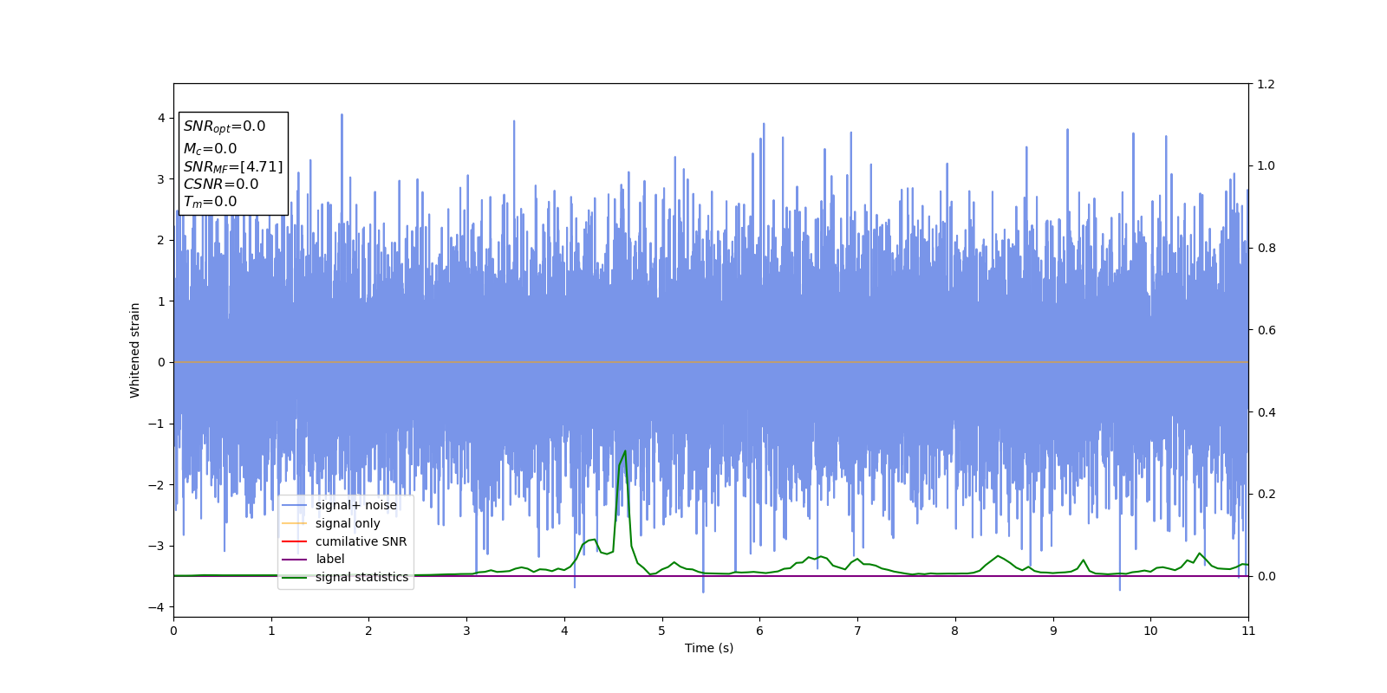The image size is (1387, 693).
Task: Click the Mc=0.0 annotation text
Action: (210, 148)
